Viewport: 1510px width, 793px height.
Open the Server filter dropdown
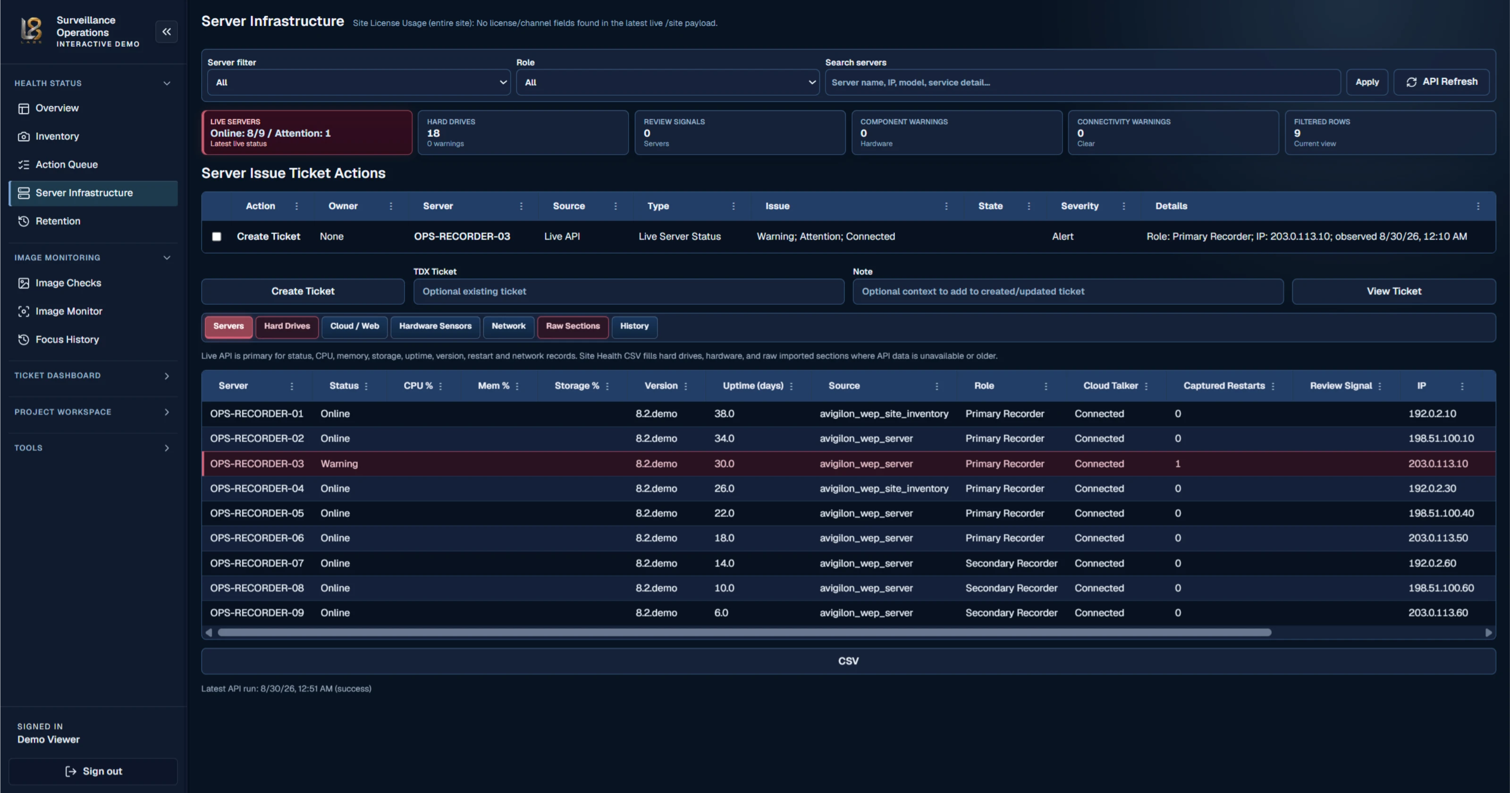point(359,83)
